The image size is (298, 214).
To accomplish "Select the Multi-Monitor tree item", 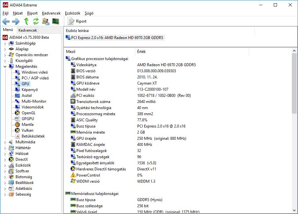I will 34,101.
